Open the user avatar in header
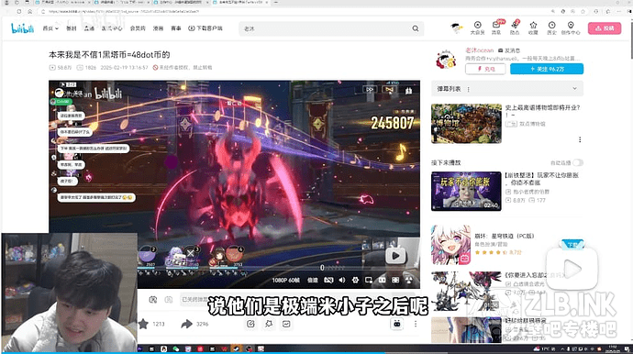The height and width of the screenshot is (354, 633). [x=457, y=28]
